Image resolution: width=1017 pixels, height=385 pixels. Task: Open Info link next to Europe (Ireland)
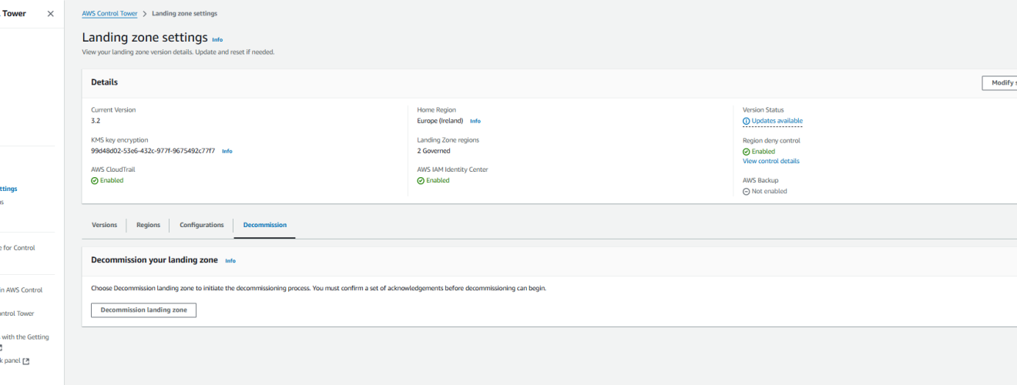(475, 121)
